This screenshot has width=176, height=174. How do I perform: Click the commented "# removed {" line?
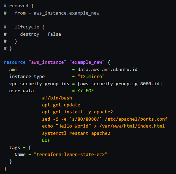(19, 6)
